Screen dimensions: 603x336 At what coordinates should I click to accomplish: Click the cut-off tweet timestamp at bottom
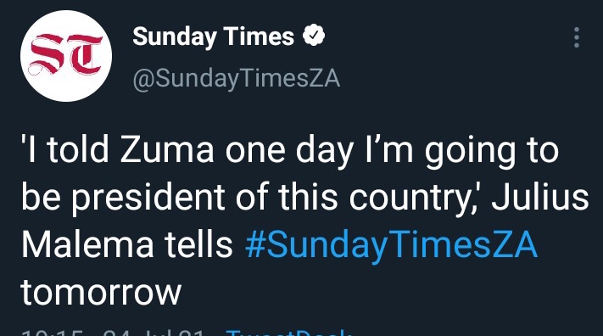112,333
